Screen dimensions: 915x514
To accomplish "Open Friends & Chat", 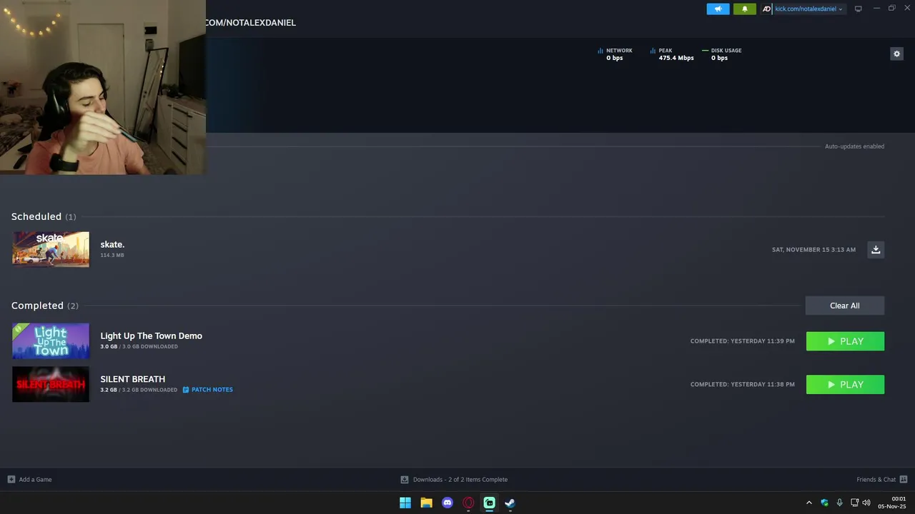I will (x=876, y=480).
